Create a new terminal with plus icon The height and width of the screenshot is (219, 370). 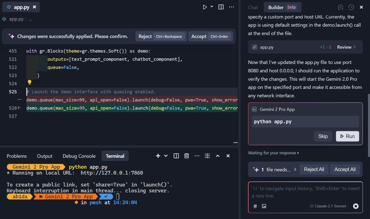pyautogui.click(x=158, y=156)
